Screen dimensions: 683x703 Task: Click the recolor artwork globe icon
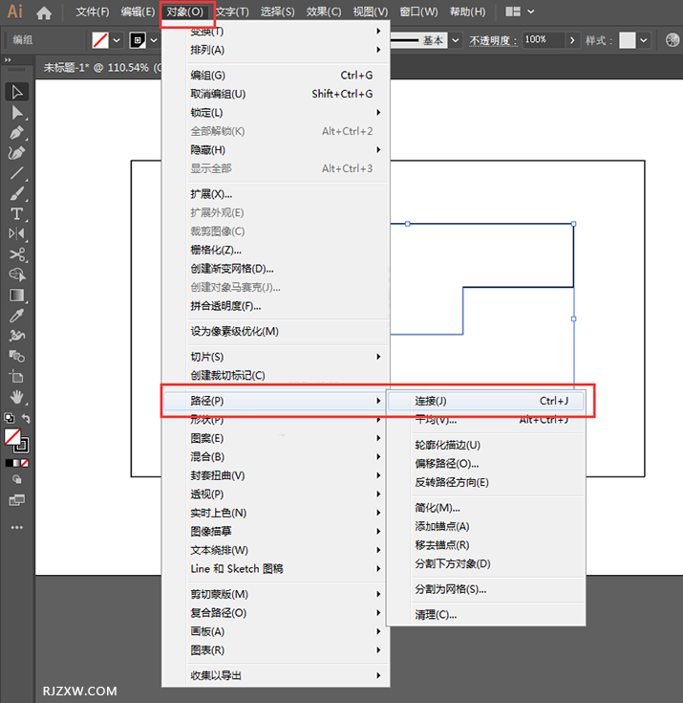click(672, 40)
